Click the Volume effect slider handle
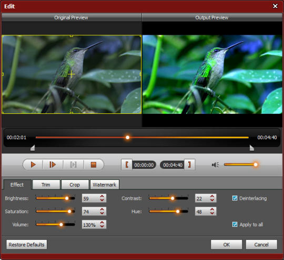This screenshot has height=260, width=284. pyautogui.click(x=61, y=225)
